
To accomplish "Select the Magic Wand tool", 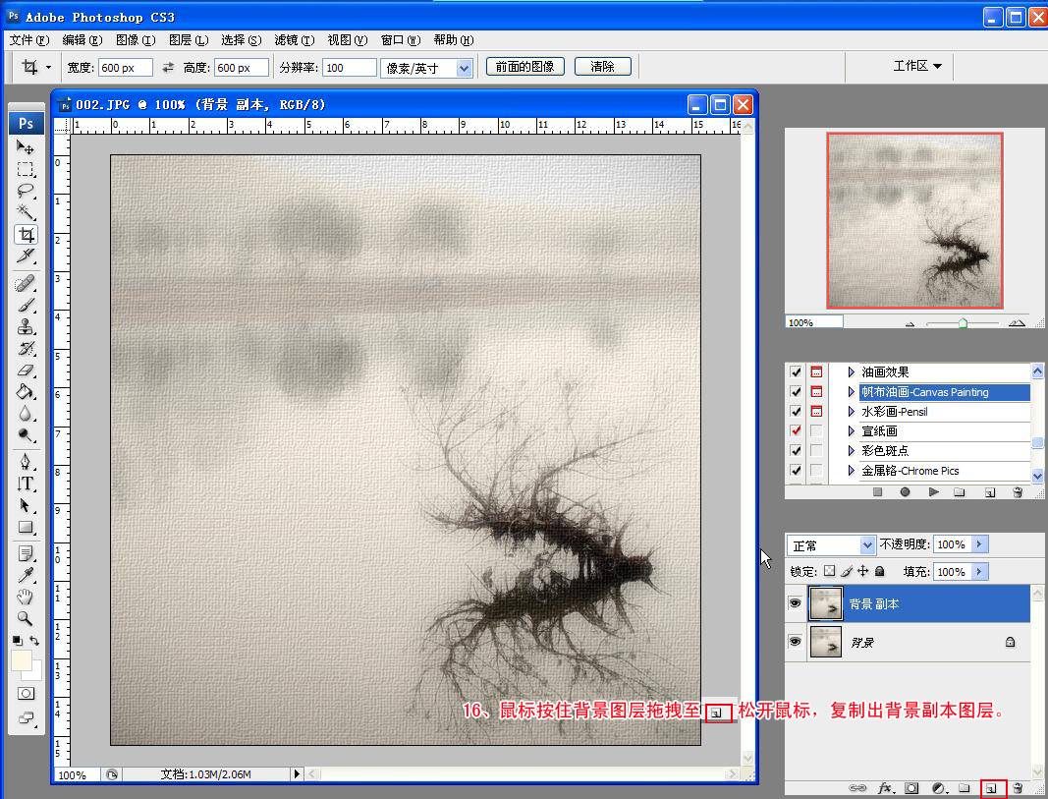I will [26, 212].
